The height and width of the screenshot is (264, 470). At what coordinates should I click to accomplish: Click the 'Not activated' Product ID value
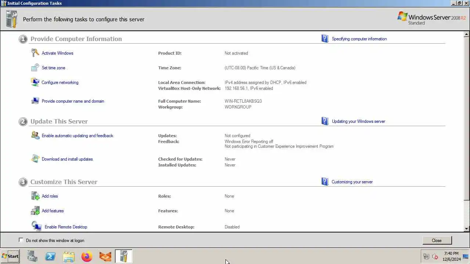[x=236, y=53]
